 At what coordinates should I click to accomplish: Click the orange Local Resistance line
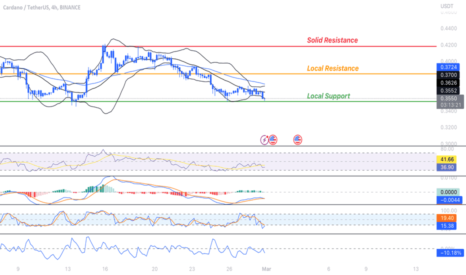click(x=218, y=73)
